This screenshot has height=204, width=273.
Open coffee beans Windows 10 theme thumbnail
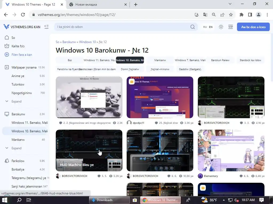pyautogui.click(x=89, y=97)
